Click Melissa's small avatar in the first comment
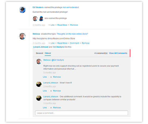This screenshot has width=148, height=124. [x=39, y=61]
